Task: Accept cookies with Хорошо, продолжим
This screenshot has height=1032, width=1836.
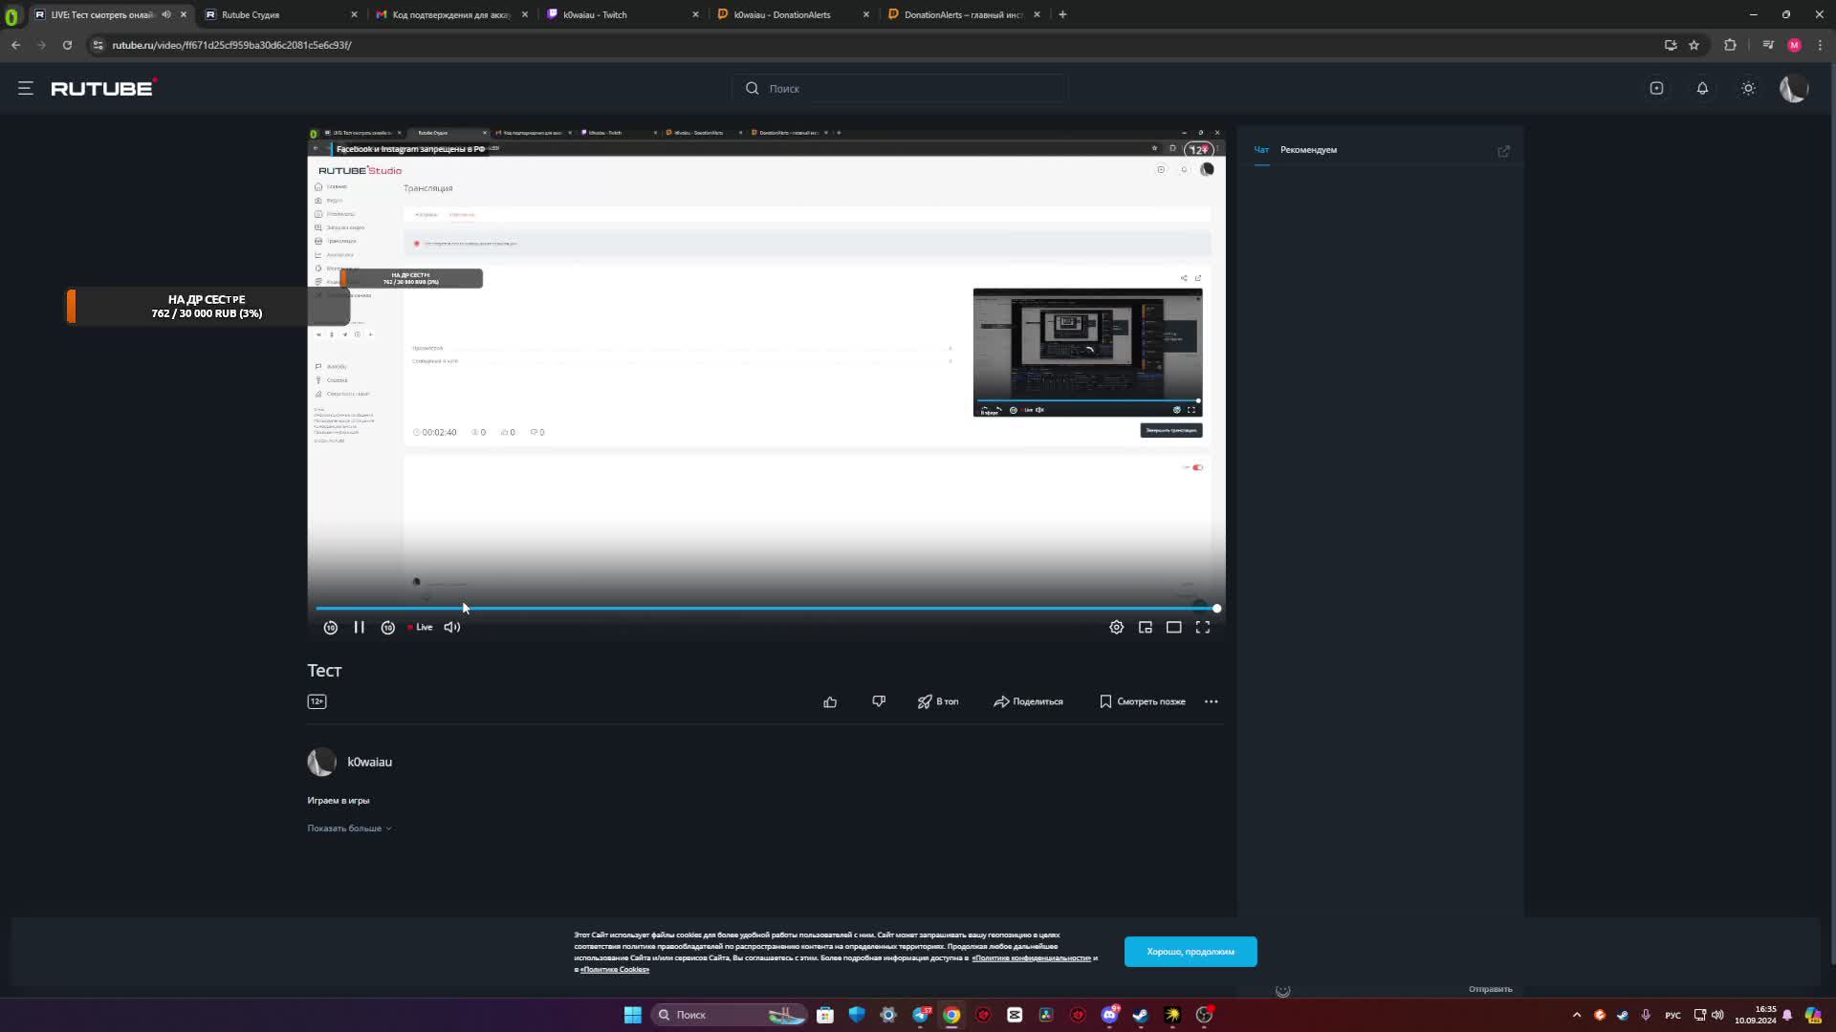Action: pos(1190,952)
